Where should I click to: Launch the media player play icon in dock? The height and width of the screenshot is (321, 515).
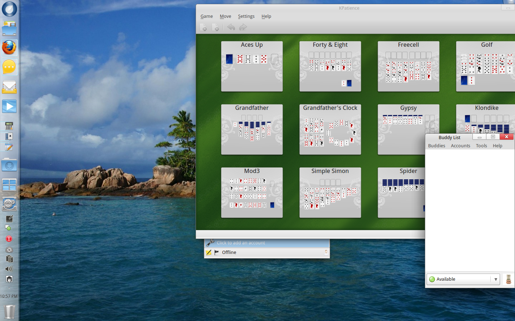click(x=9, y=106)
